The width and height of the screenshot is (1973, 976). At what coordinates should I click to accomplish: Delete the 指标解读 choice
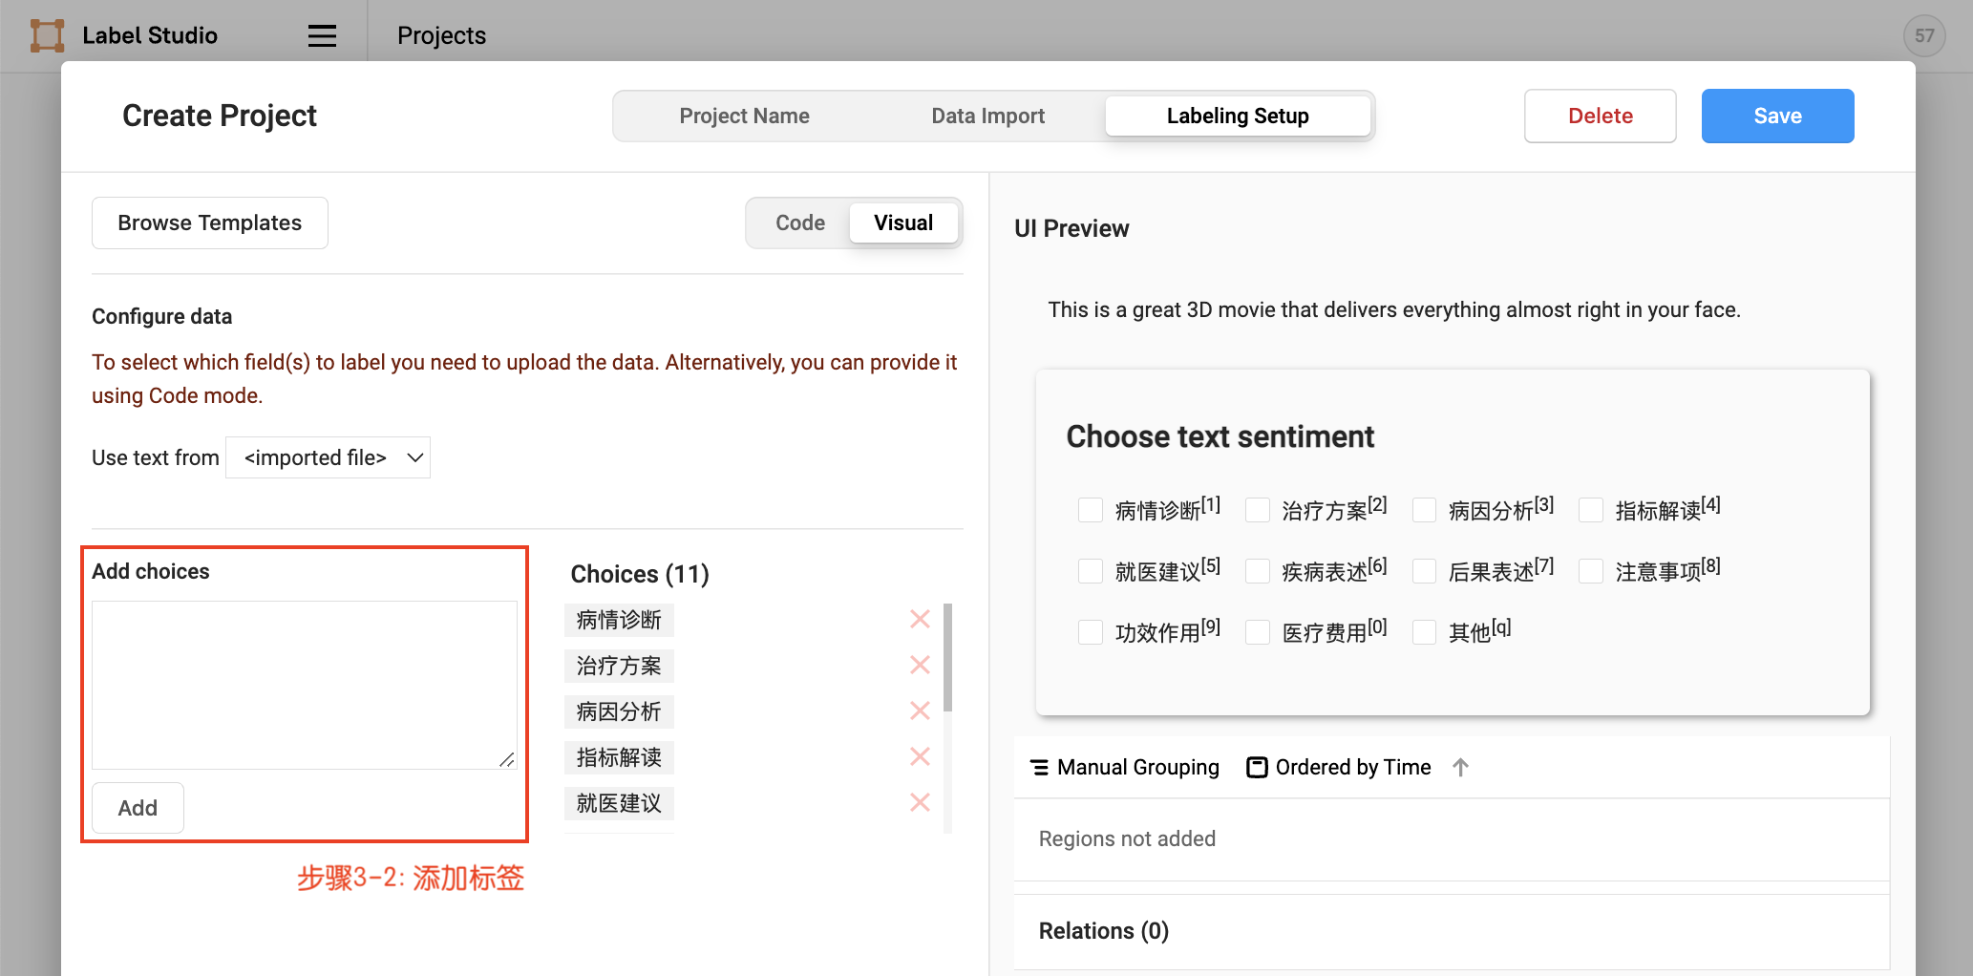[920, 757]
